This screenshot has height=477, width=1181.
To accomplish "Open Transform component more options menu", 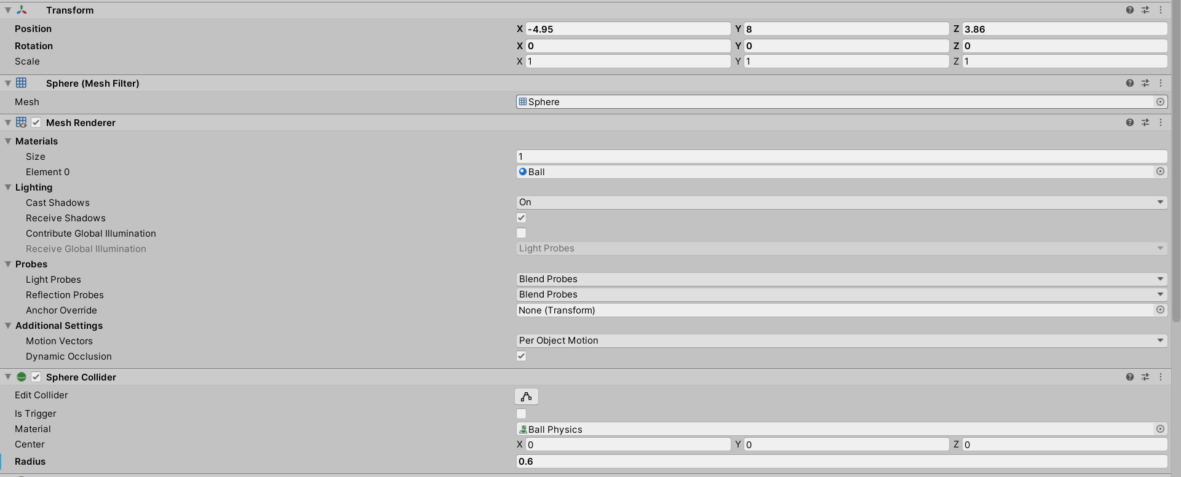I will [1161, 10].
